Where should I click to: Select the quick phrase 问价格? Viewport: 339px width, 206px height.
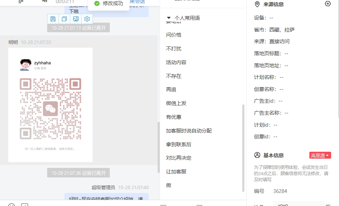coord(173,35)
